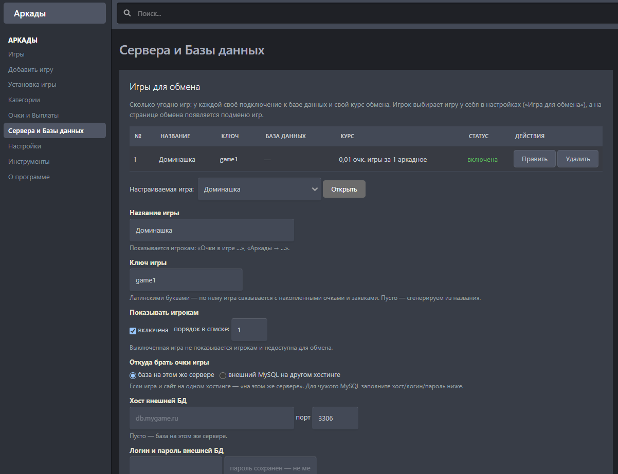Click the search magnifier icon
This screenshot has width=618, height=474.
point(128,13)
